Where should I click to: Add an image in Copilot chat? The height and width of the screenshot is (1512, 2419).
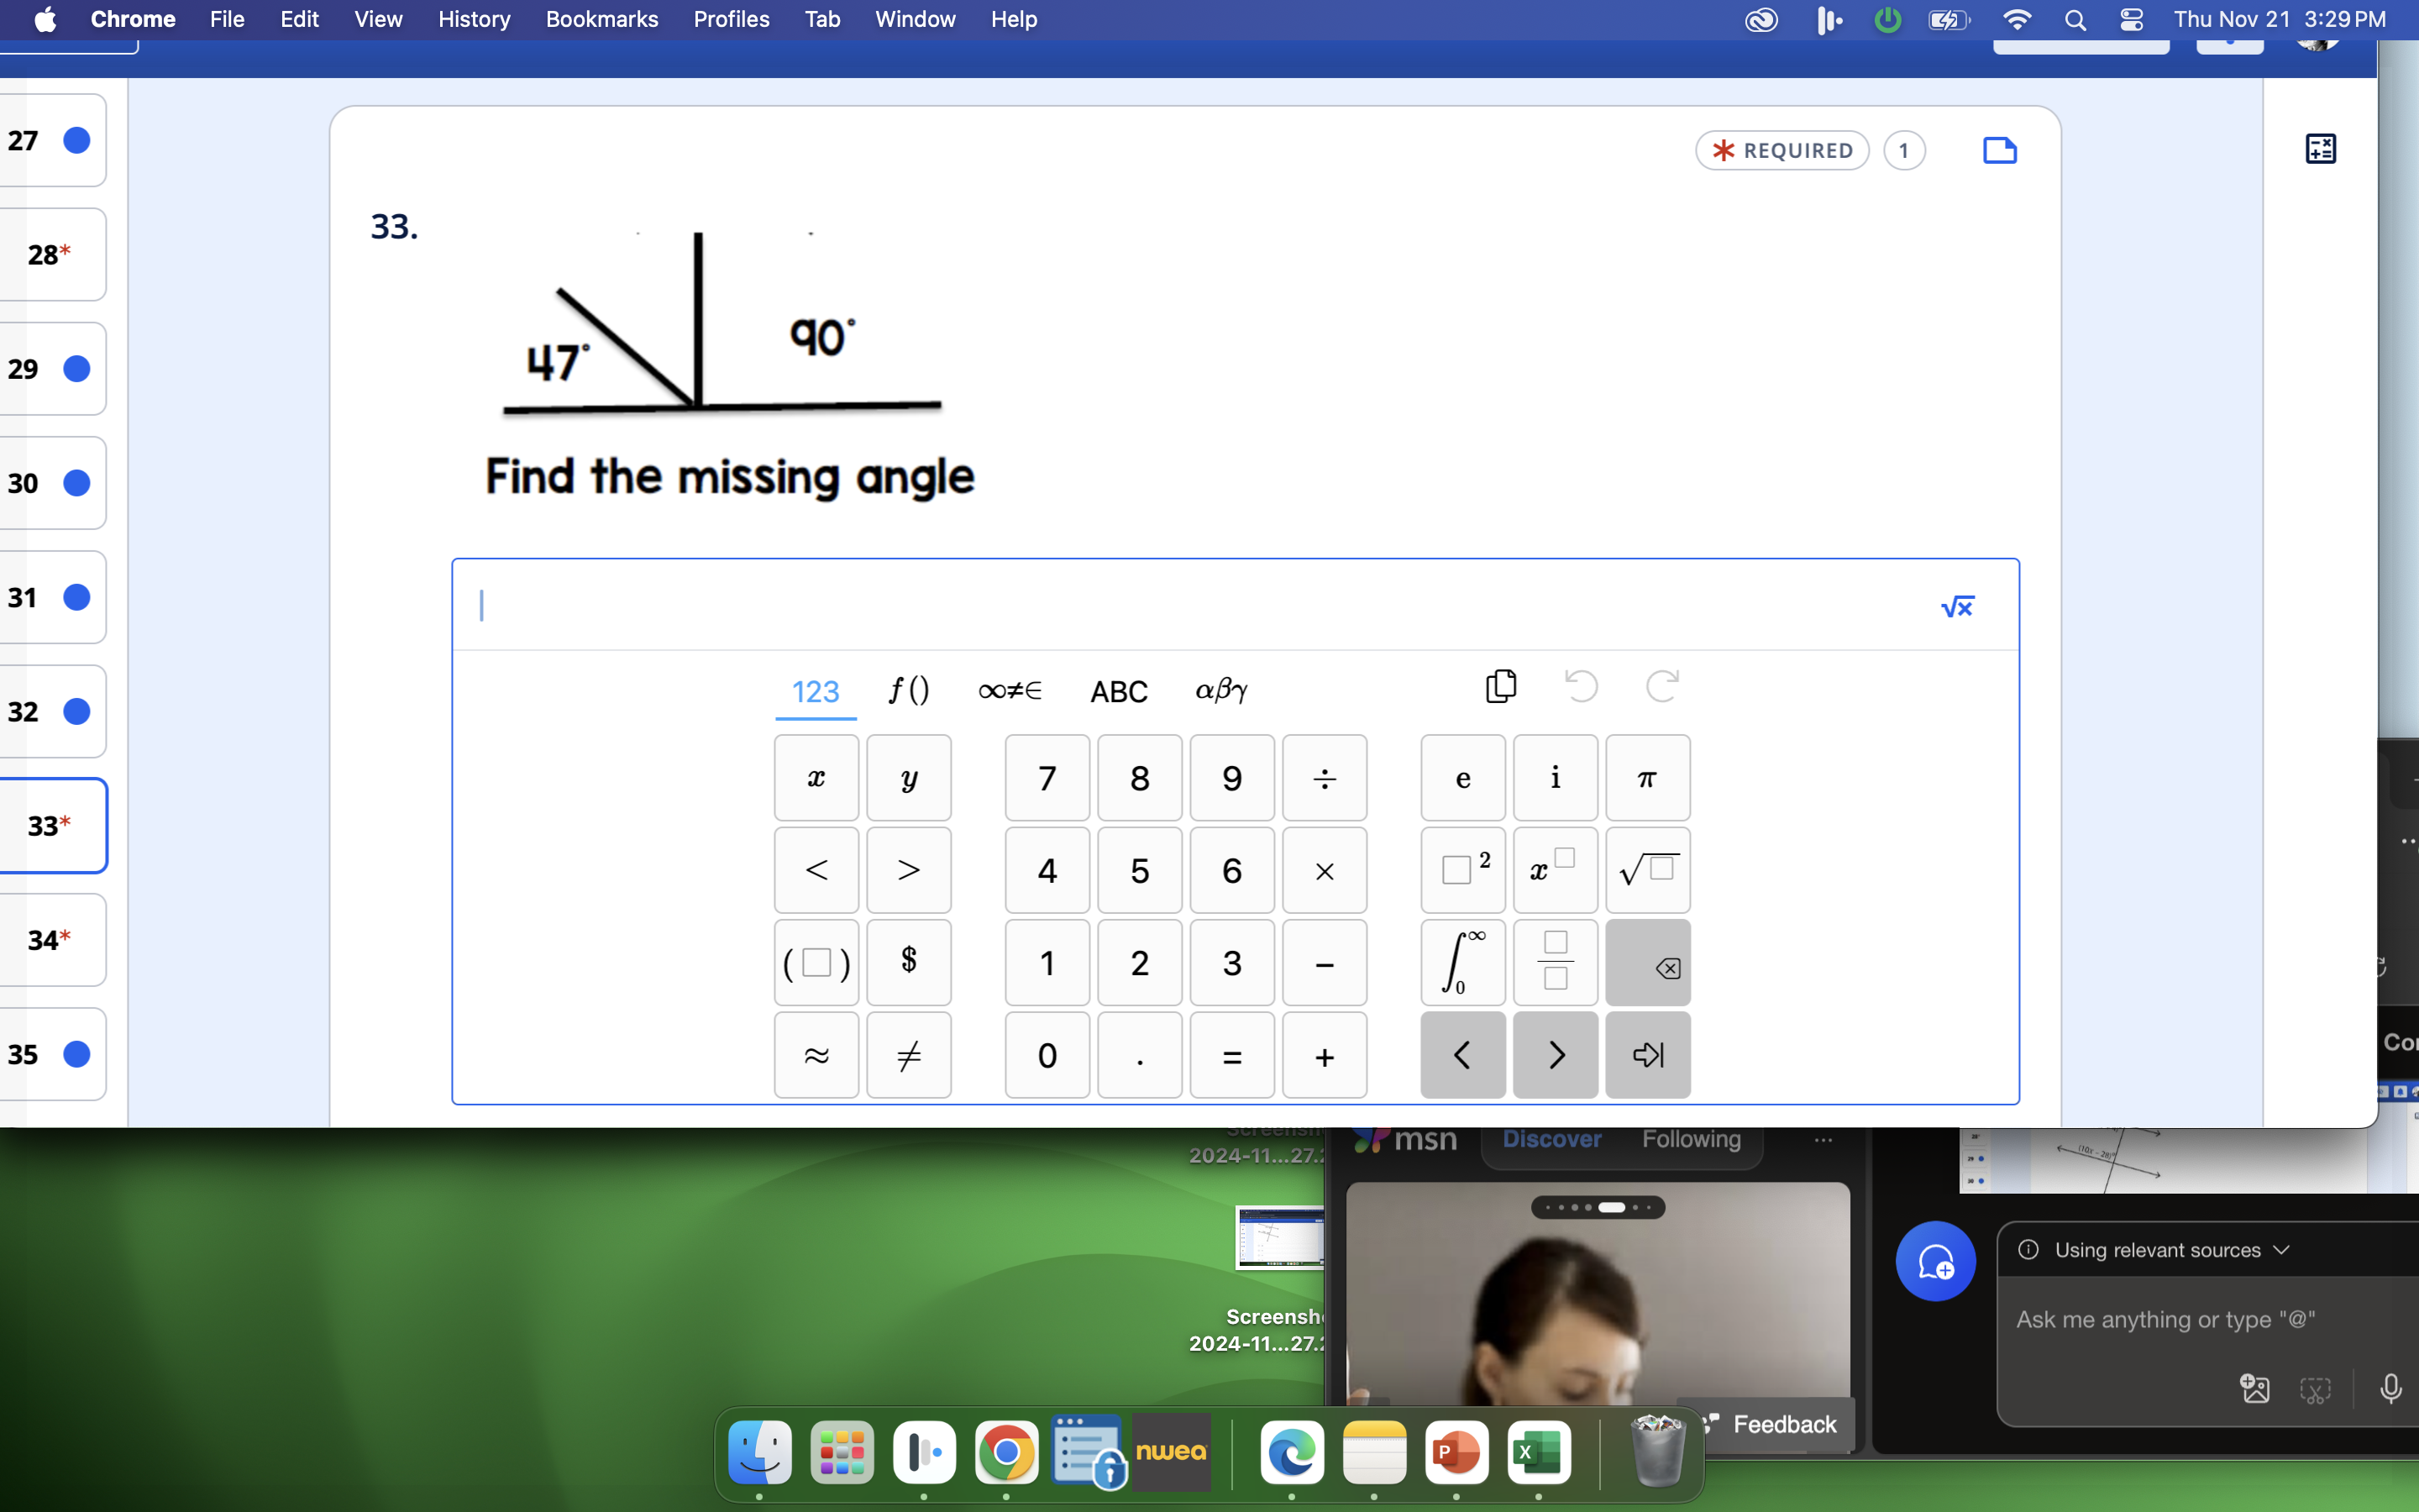point(2255,1388)
